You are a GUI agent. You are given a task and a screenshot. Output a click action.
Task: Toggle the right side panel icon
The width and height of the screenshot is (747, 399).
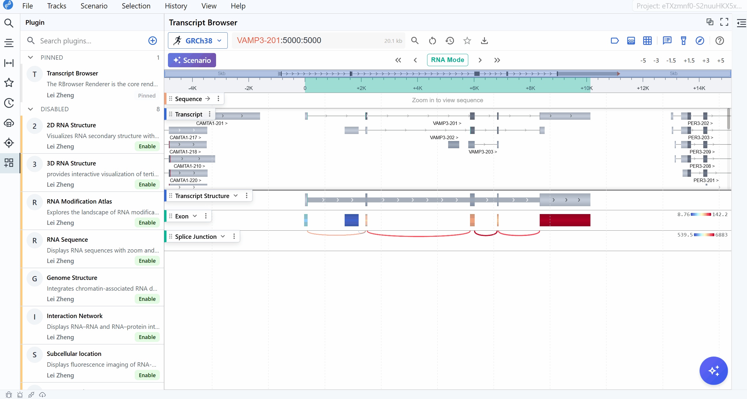(741, 23)
